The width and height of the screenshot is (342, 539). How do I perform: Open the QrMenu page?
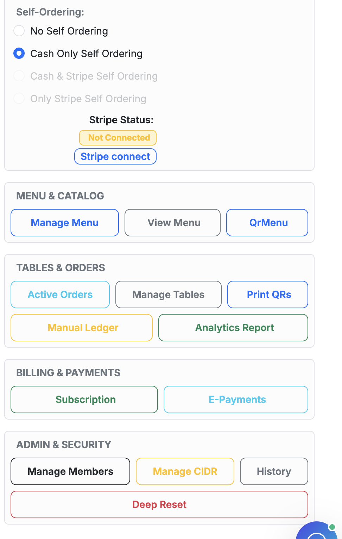coord(267,223)
